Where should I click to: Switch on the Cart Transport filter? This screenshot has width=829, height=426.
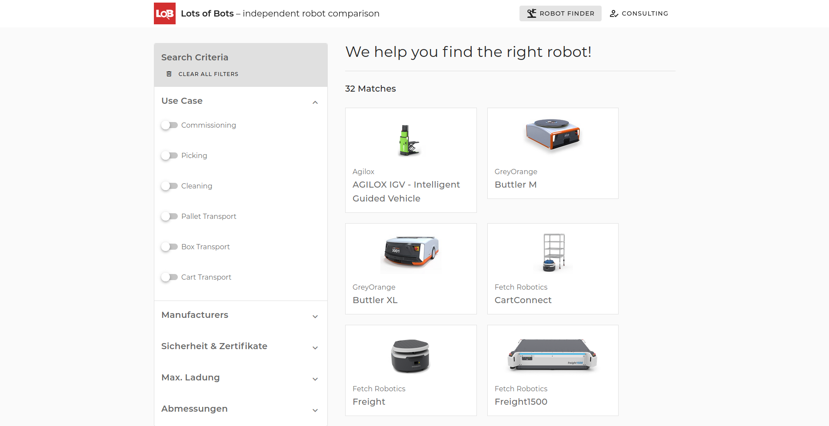(x=169, y=277)
